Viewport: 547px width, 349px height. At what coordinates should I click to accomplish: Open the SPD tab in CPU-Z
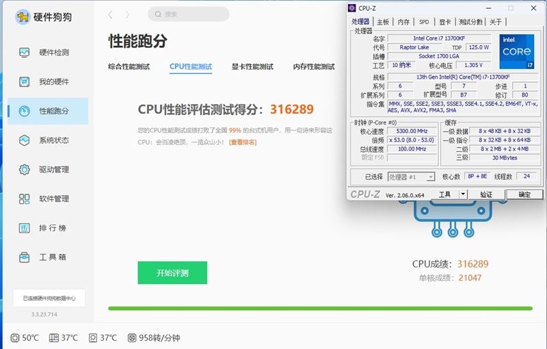[x=424, y=22]
